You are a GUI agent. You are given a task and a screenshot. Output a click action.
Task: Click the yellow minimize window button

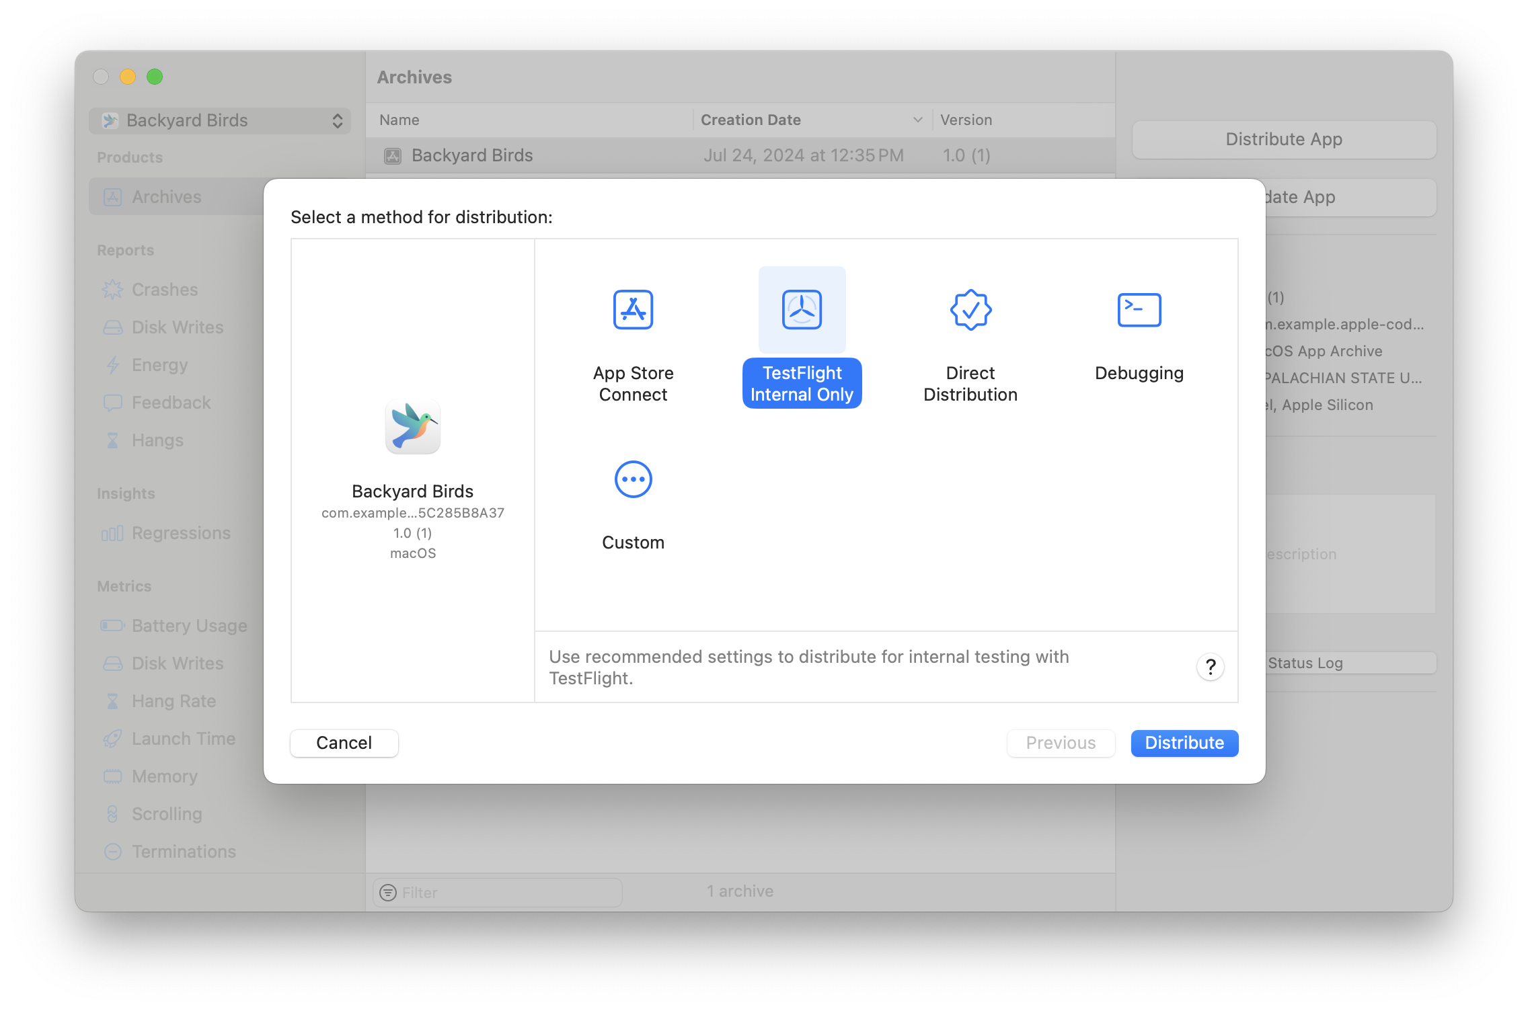(128, 77)
